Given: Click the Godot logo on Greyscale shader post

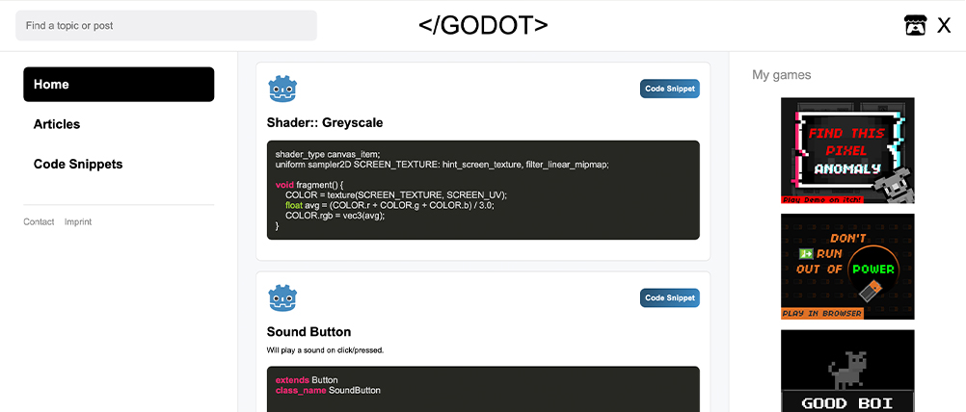Looking at the screenshot, I should (282, 89).
